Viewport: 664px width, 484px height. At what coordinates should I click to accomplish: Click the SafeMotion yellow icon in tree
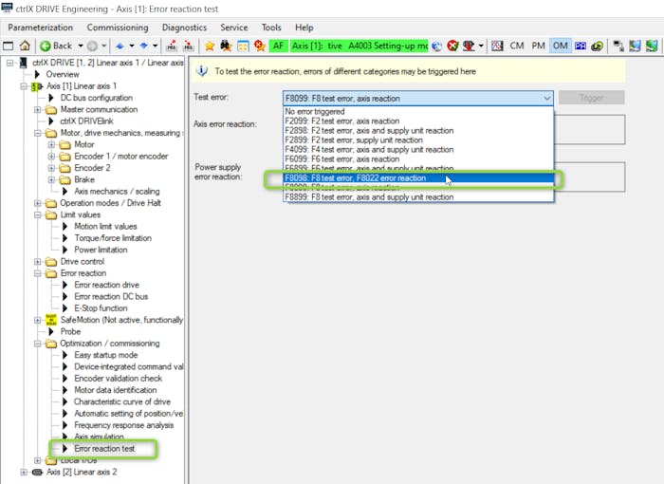click(51, 320)
